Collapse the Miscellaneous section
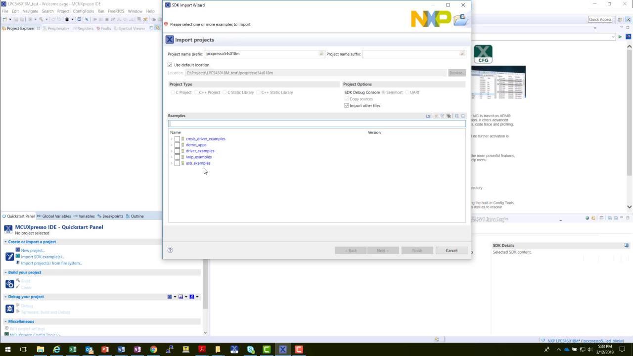633x356 pixels. click(x=5, y=321)
